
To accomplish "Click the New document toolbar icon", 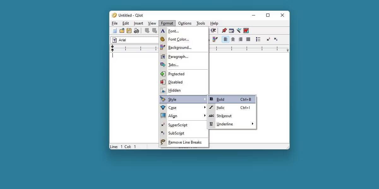I will tap(115, 31).
